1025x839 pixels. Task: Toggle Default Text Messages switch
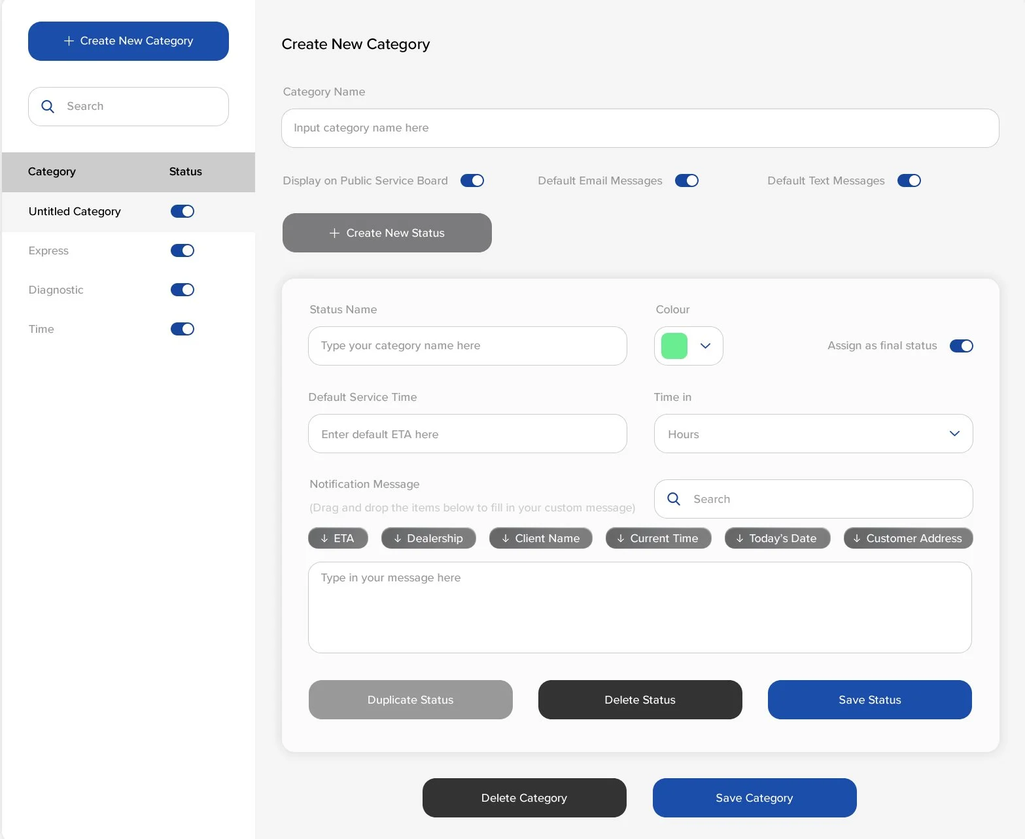[909, 180]
